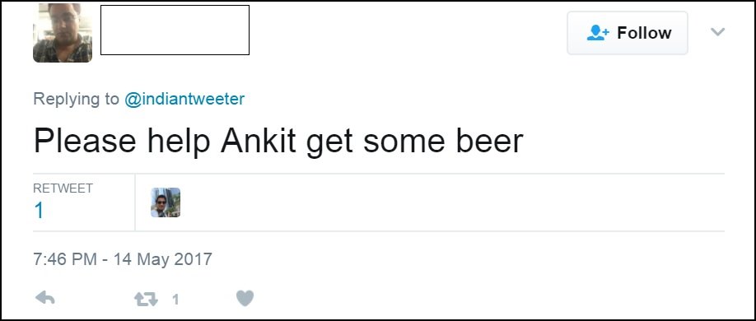Viewport: 756px width, 321px height.
Task: Like the tweet with the heart icon
Action: pyautogui.click(x=245, y=299)
